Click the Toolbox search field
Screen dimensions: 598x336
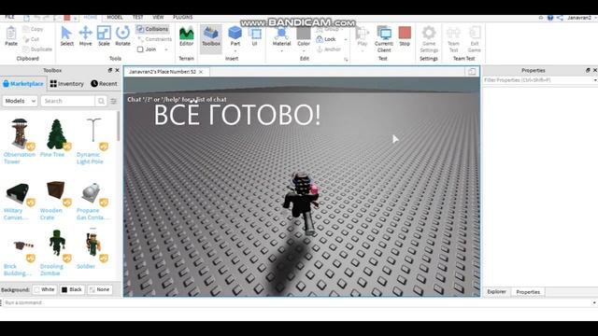pos(68,101)
